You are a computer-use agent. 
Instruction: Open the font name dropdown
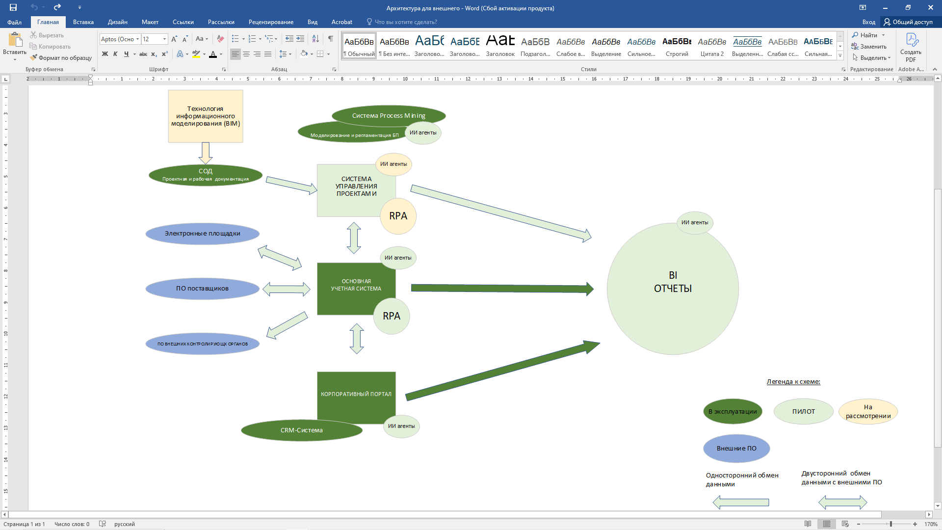click(138, 39)
